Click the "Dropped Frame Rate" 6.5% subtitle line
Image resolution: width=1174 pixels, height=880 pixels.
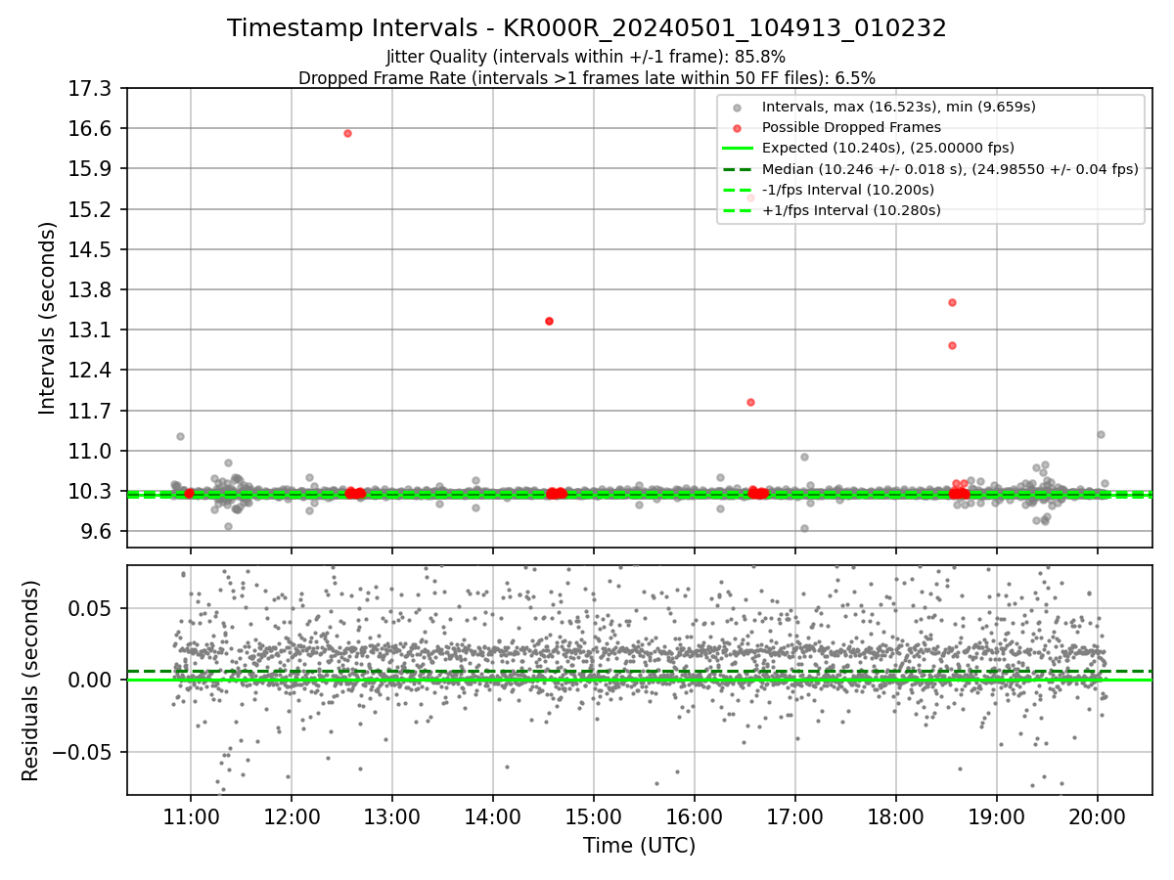point(587,77)
